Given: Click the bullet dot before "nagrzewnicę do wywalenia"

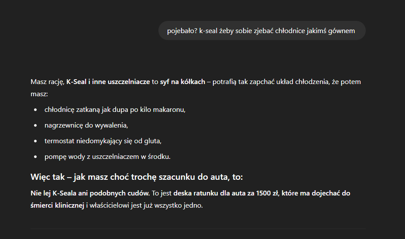Looking at the screenshot, I should coord(35,125).
